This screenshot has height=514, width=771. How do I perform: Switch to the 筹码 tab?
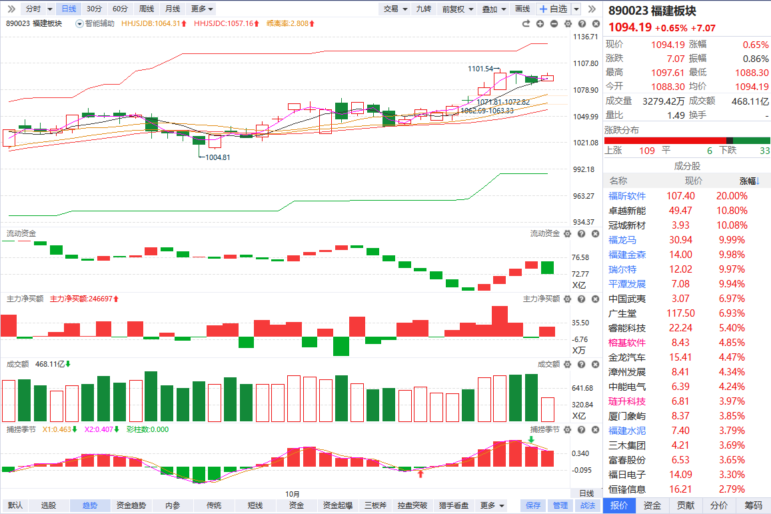coord(753,505)
